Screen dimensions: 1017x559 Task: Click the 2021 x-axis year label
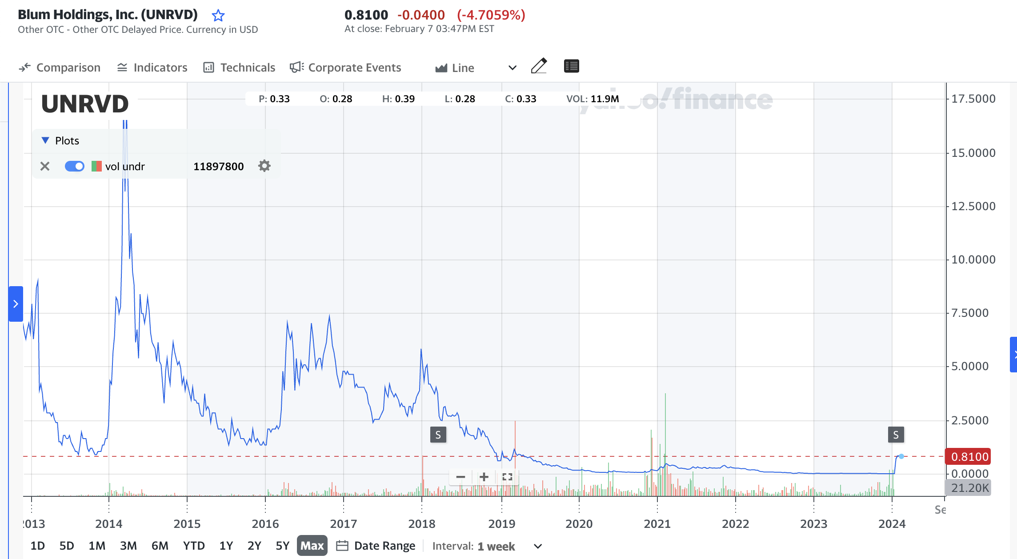point(657,524)
